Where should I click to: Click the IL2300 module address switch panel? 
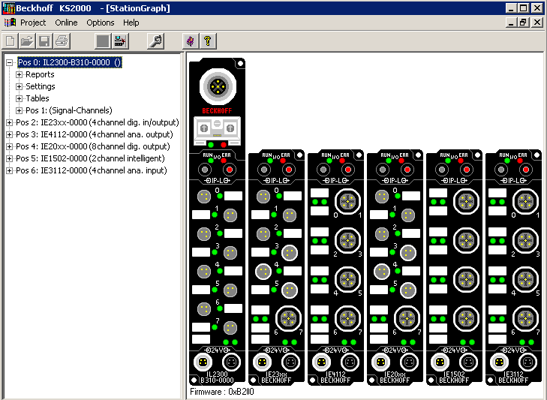(217, 131)
